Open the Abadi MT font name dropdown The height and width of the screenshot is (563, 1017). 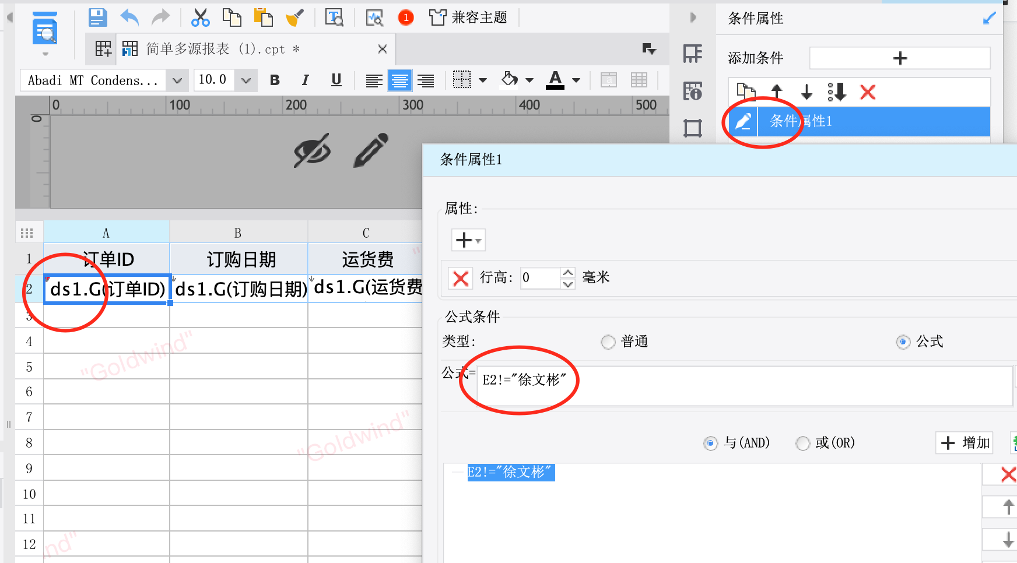coord(177,80)
